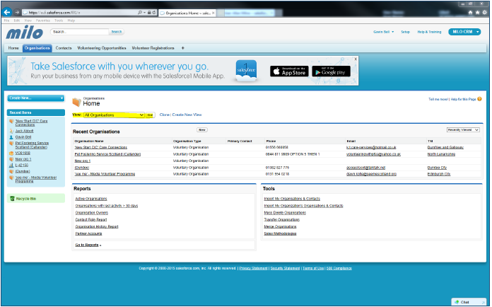Viewport: 492px width, 307px height.
Task: Click the browser Back arrow button
Action: tap(7, 12)
